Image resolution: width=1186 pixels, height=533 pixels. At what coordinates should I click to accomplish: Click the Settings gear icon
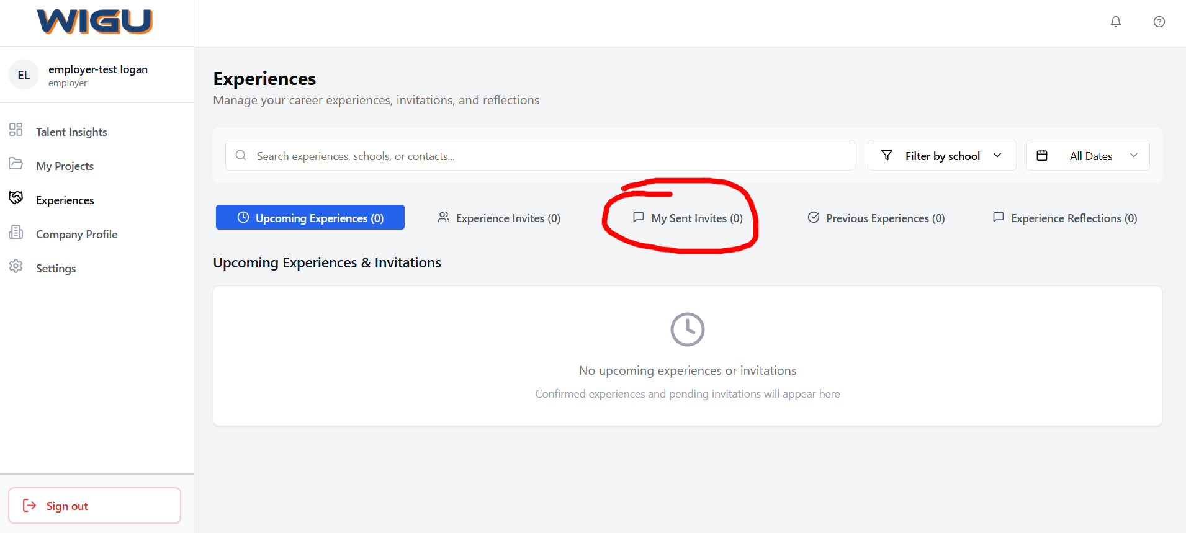16,266
